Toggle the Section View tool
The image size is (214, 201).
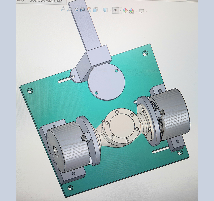(x=82, y=10)
